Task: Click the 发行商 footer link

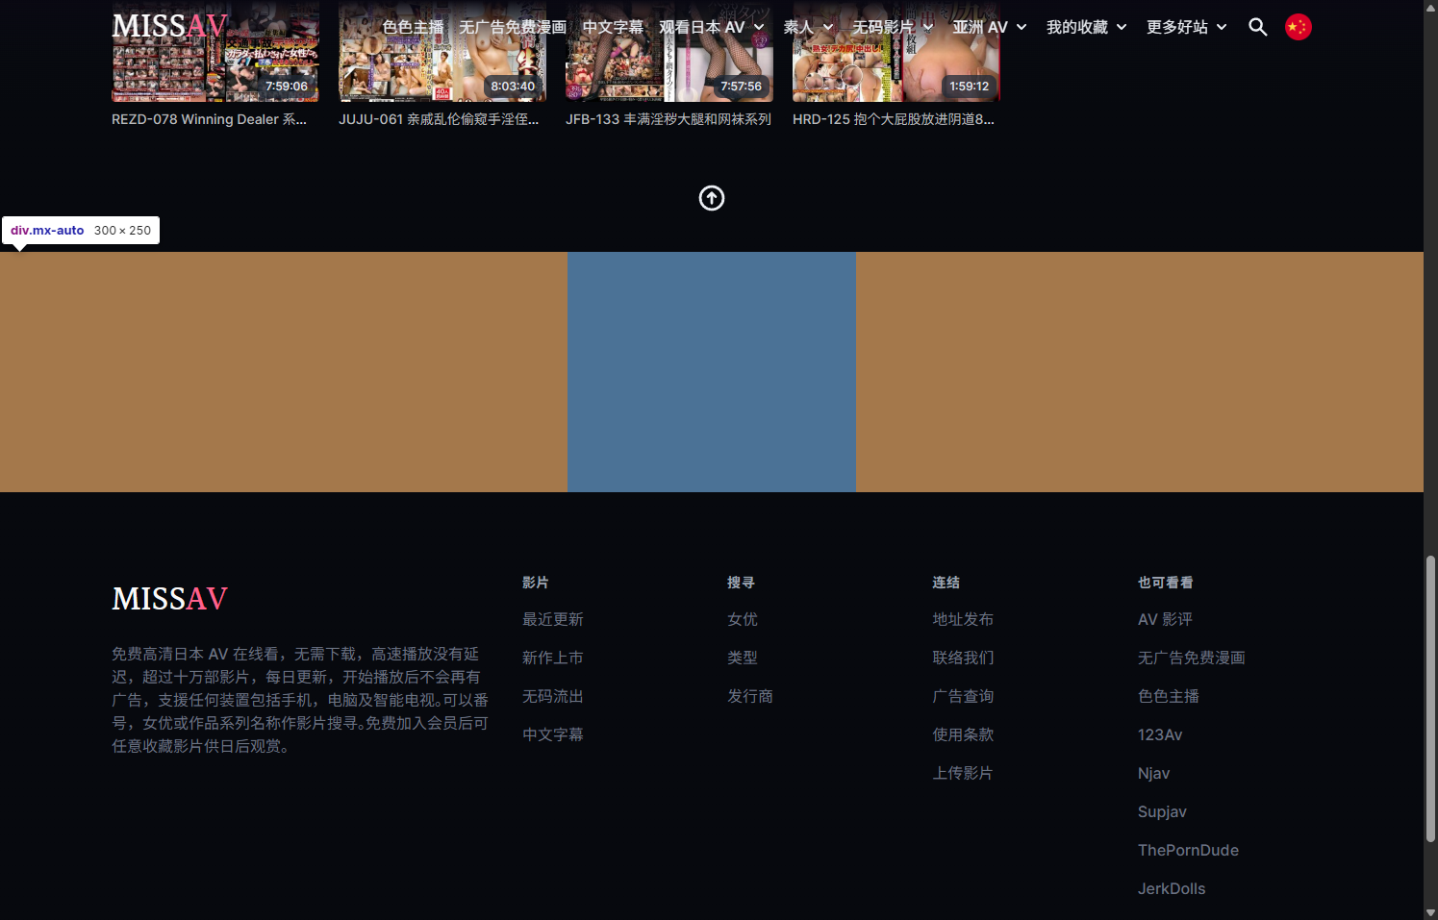Action: pos(749,697)
